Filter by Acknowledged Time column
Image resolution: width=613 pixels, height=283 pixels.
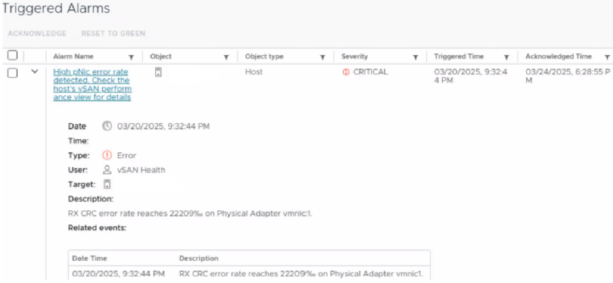point(606,57)
